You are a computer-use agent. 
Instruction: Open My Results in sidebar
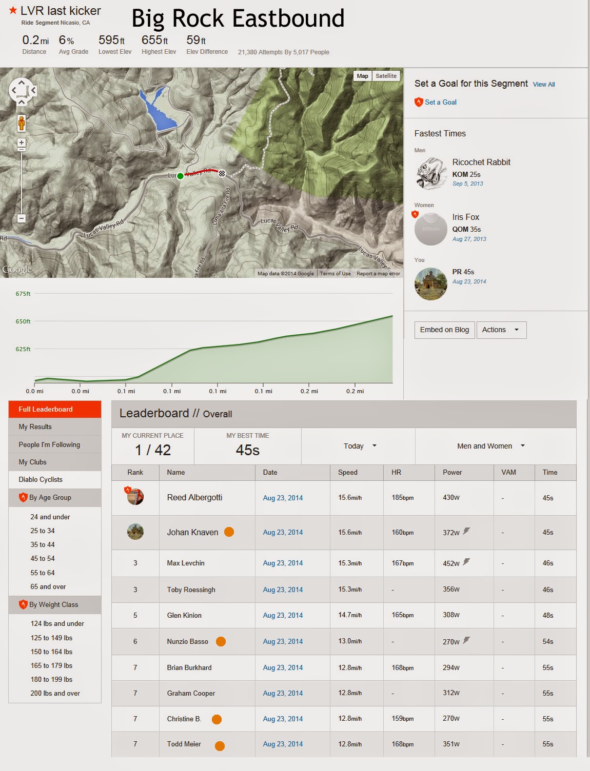tap(55, 427)
